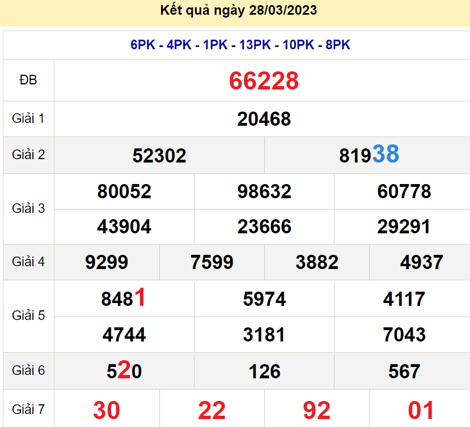Click the red Giải 7 number 01
The image size is (470, 427).
pyautogui.click(x=421, y=410)
